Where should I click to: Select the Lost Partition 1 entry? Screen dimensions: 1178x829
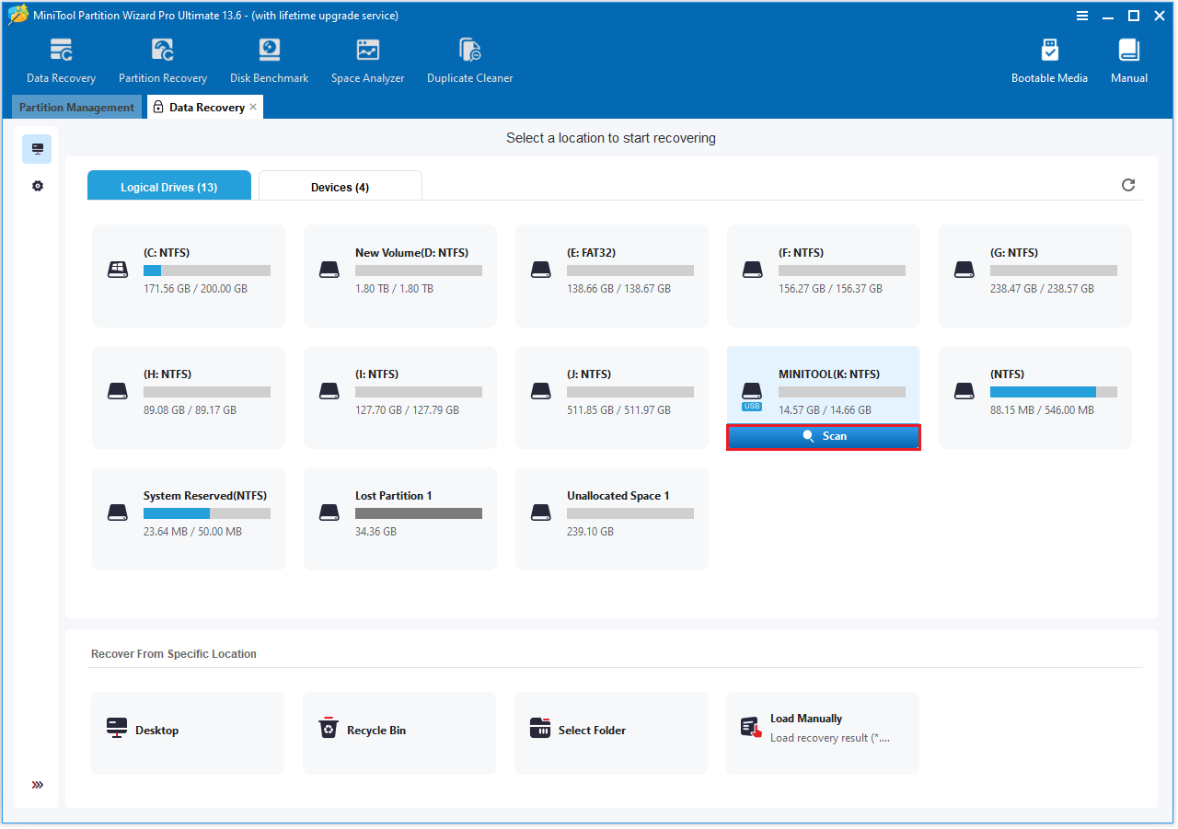(x=400, y=519)
